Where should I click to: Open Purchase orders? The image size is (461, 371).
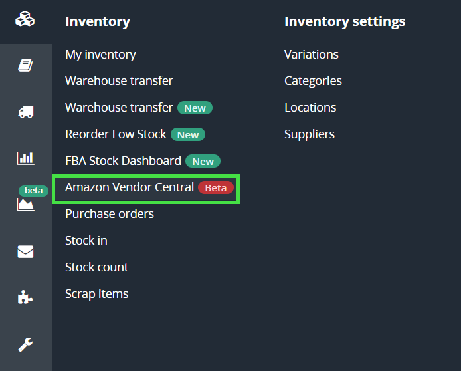coord(109,214)
